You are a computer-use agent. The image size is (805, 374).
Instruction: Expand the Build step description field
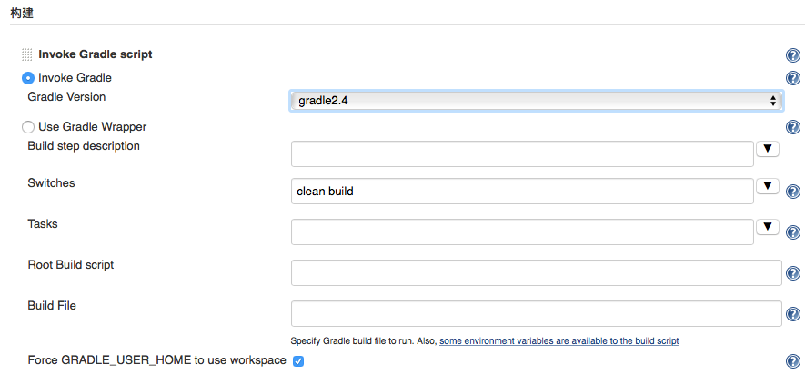click(x=768, y=149)
